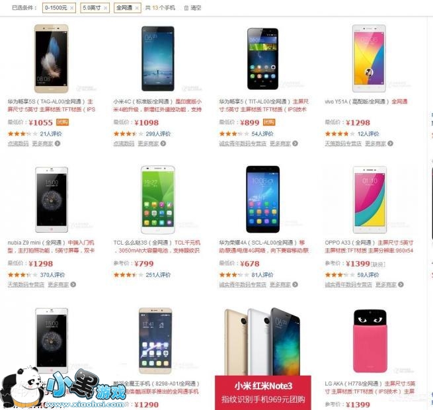The height and width of the screenshot is (410, 433).
Task: Open 诚实青年数码专营店 under 华为畅享5
Action: [243, 143]
